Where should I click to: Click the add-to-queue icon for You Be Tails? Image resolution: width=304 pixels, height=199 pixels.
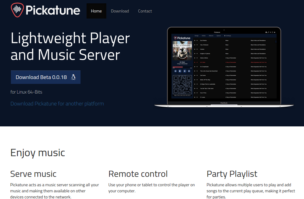(197, 88)
